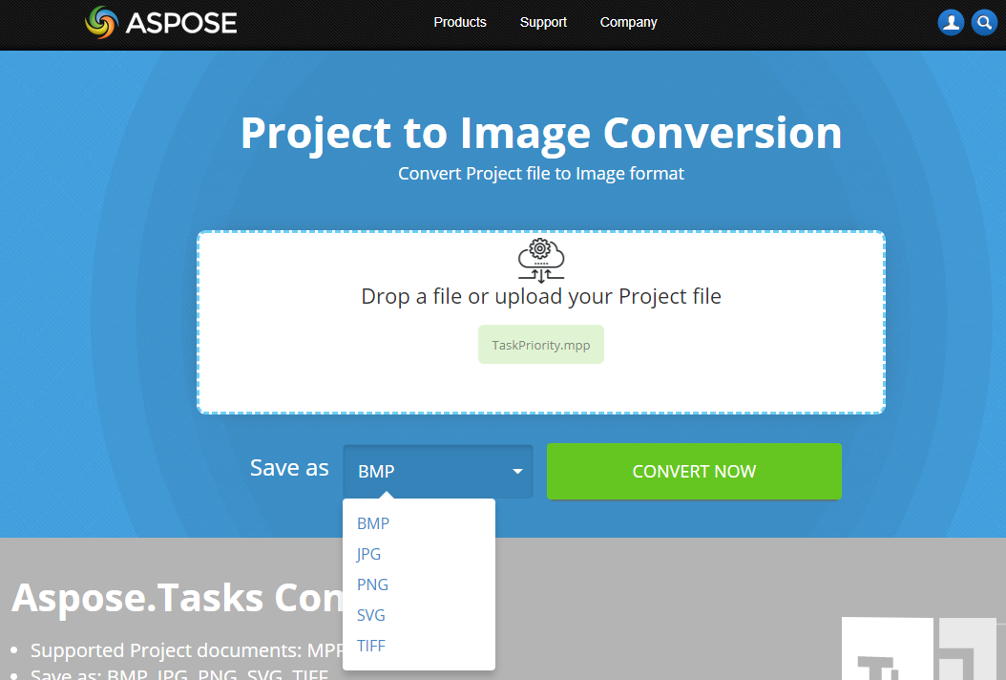Image resolution: width=1006 pixels, height=680 pixels.
Task: Click the cloud upload icon
Action: [541, 261]
